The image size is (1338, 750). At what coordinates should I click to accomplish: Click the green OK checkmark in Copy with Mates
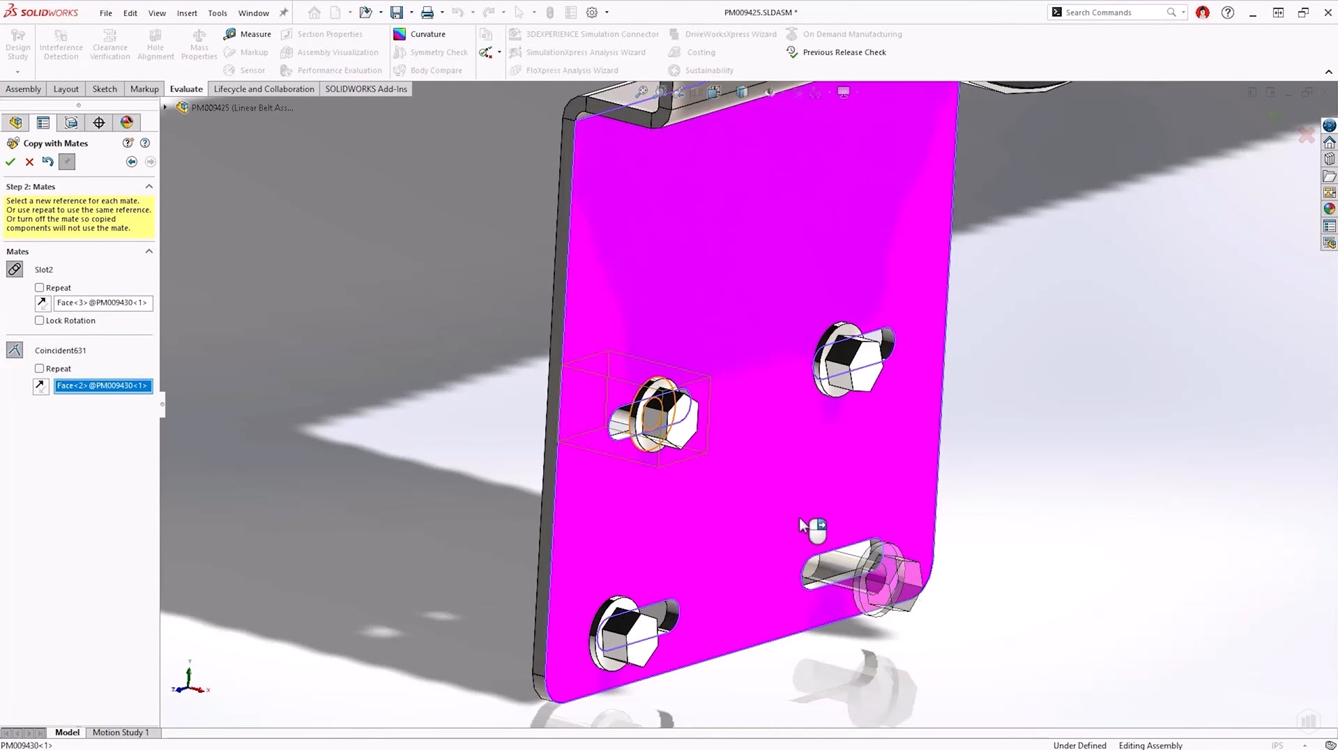point(10,162)
